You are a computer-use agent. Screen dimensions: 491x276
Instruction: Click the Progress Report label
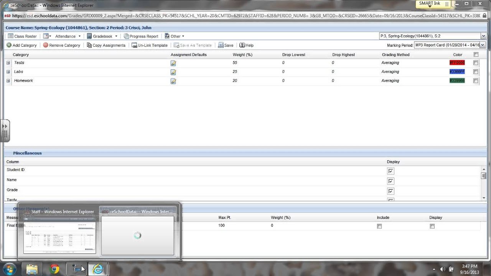(x=144, y=36)
